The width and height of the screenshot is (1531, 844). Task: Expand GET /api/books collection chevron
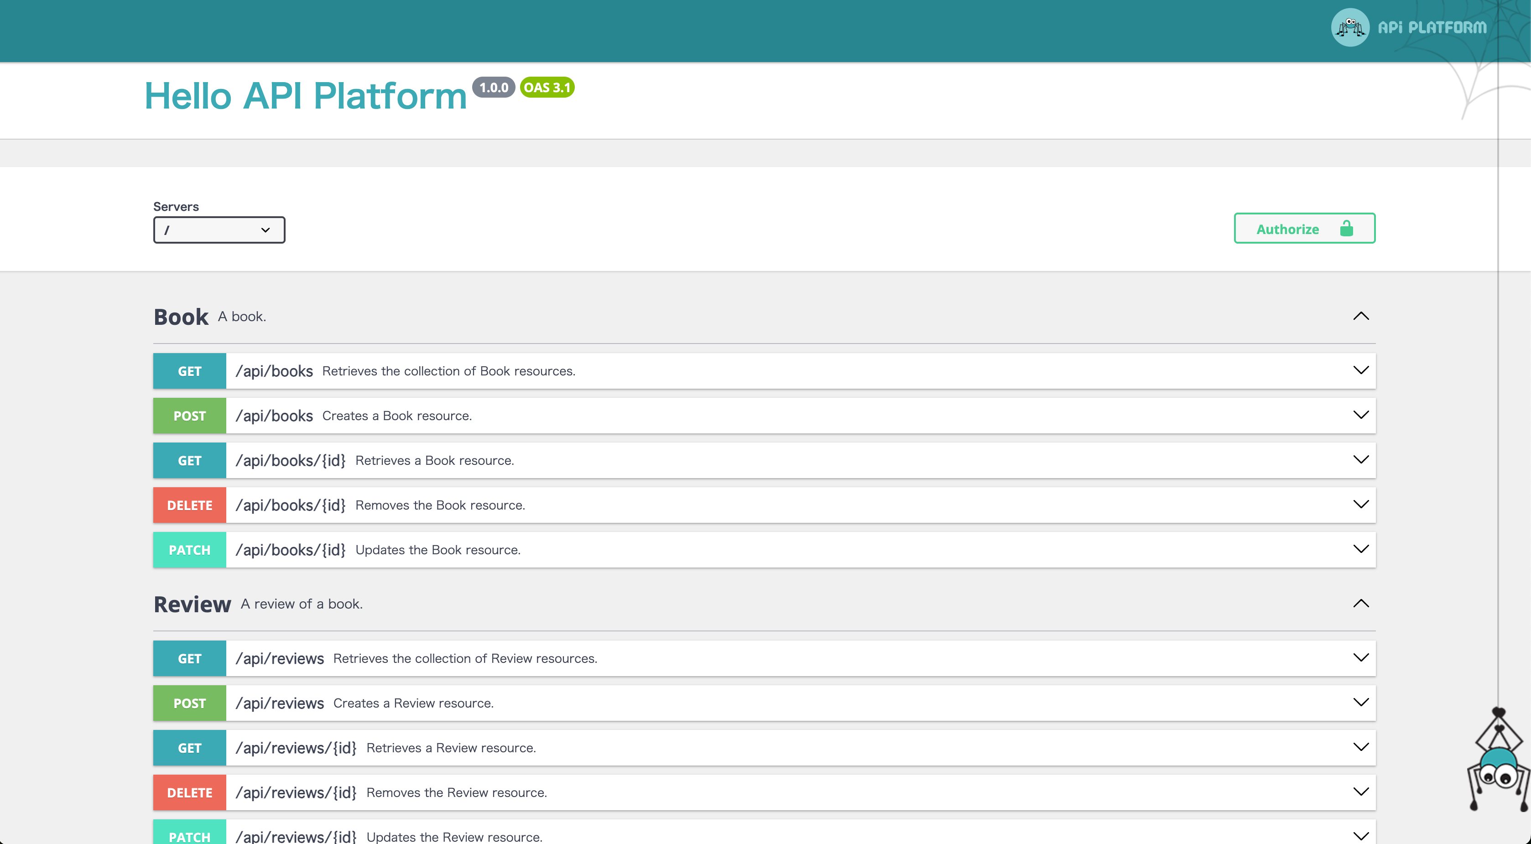[x=1360, y=370]
